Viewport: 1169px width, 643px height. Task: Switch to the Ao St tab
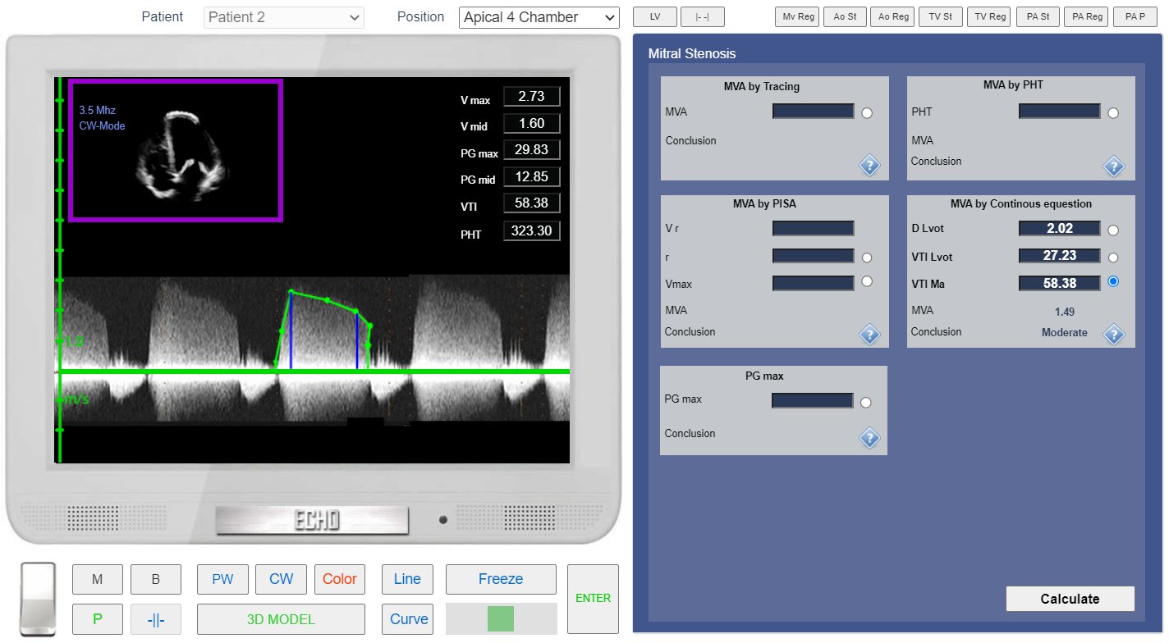[845, 16]
